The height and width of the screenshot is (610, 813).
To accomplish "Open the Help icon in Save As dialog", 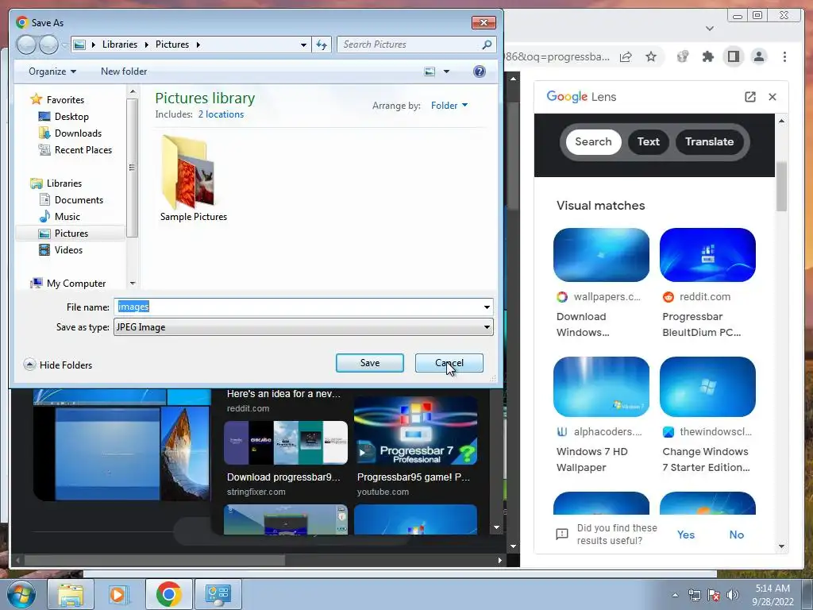I will click(480, 71).
